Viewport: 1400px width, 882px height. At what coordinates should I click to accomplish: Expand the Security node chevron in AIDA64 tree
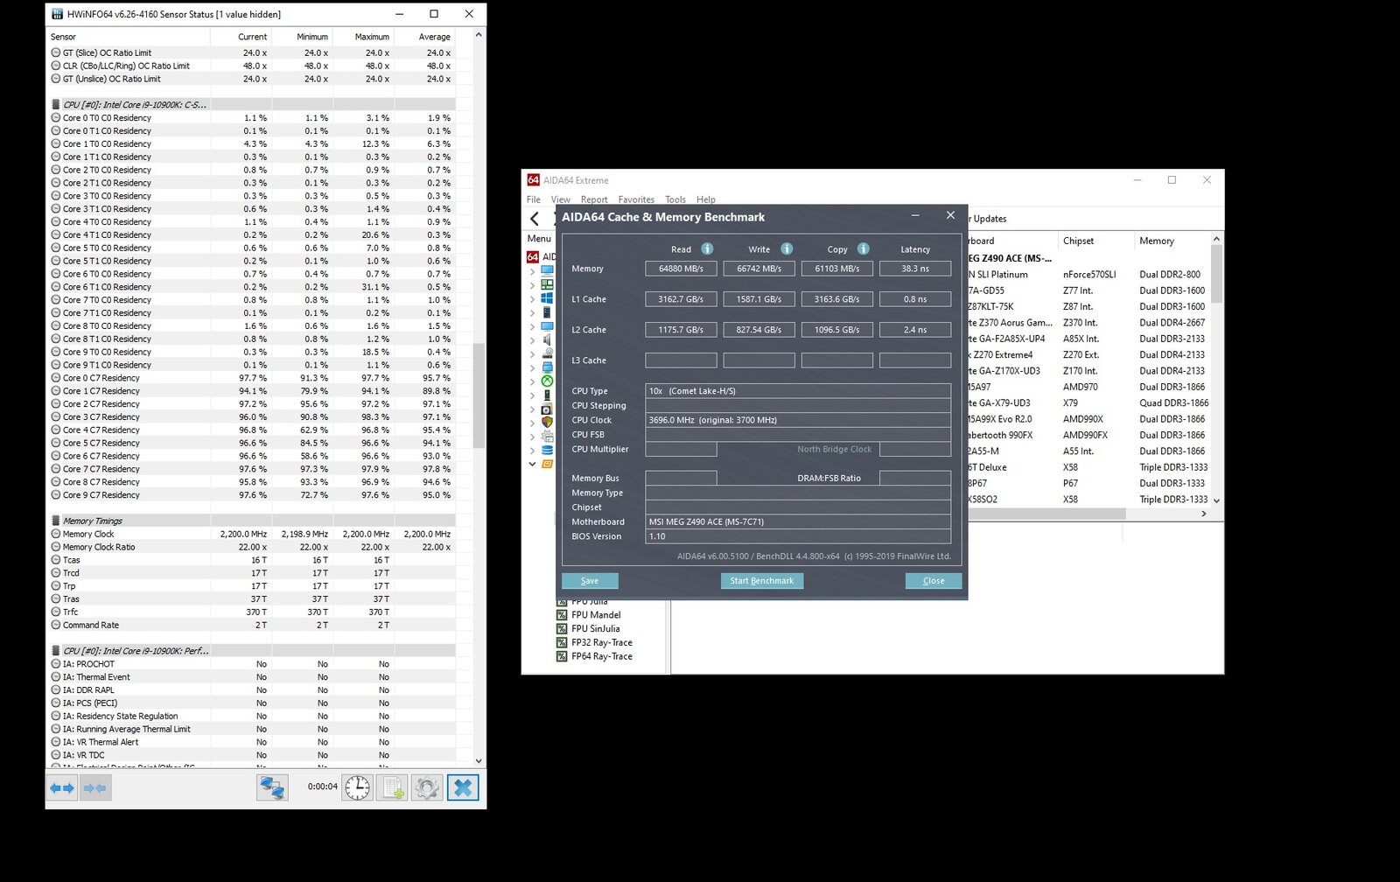pyautogui.click(x=532, y=423)
